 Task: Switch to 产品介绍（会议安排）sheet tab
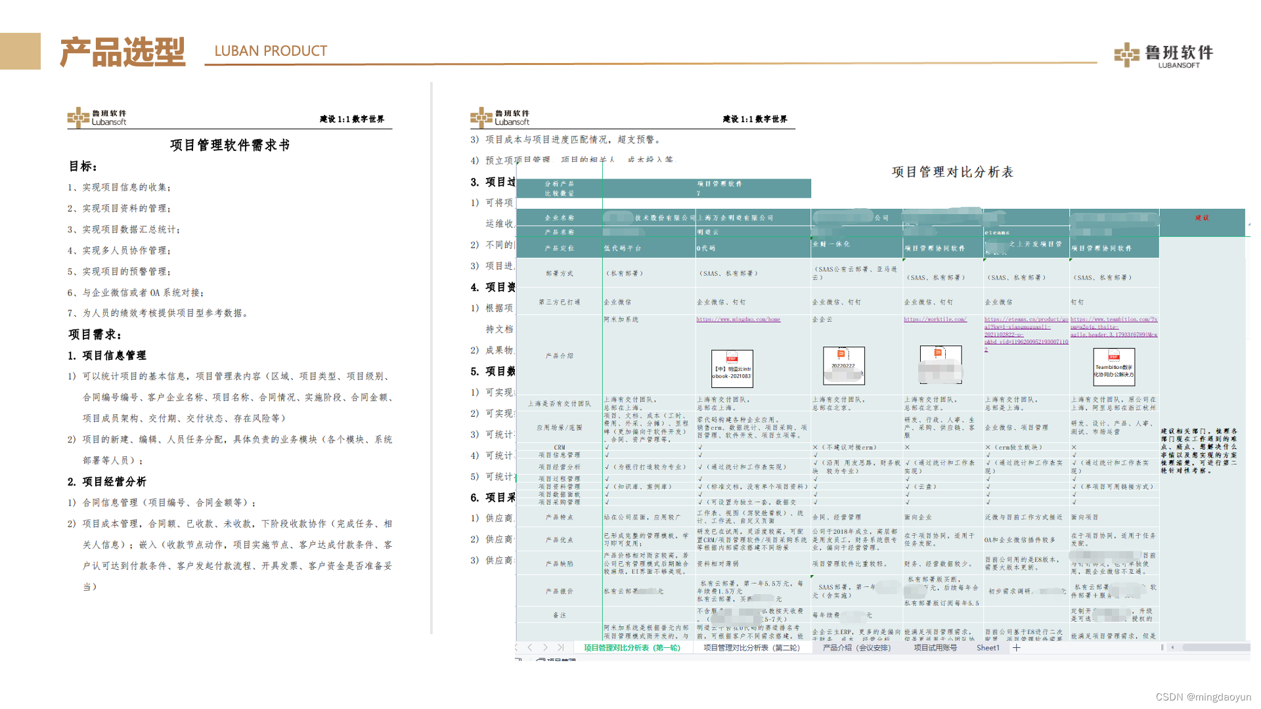856,648
